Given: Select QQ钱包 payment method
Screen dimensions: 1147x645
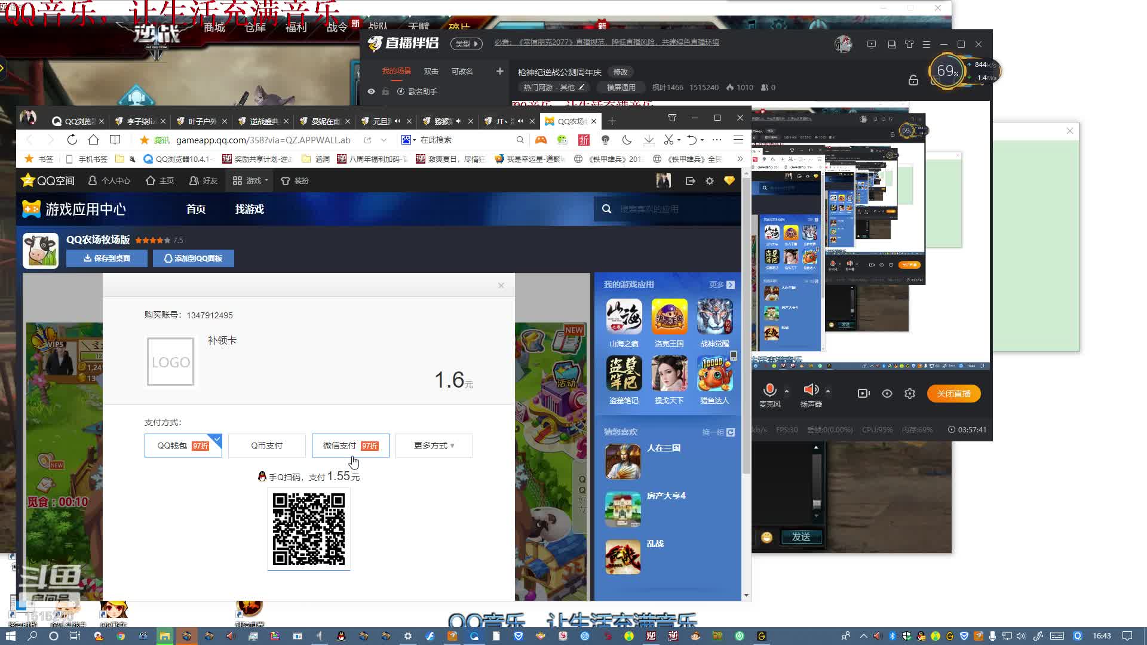Looking at the screenshot, I should click(183, 446).
